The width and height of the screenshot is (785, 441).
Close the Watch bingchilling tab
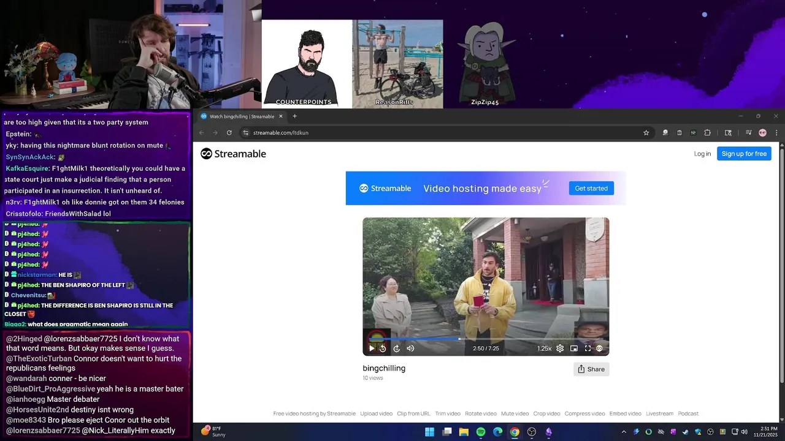pos(281,116)
